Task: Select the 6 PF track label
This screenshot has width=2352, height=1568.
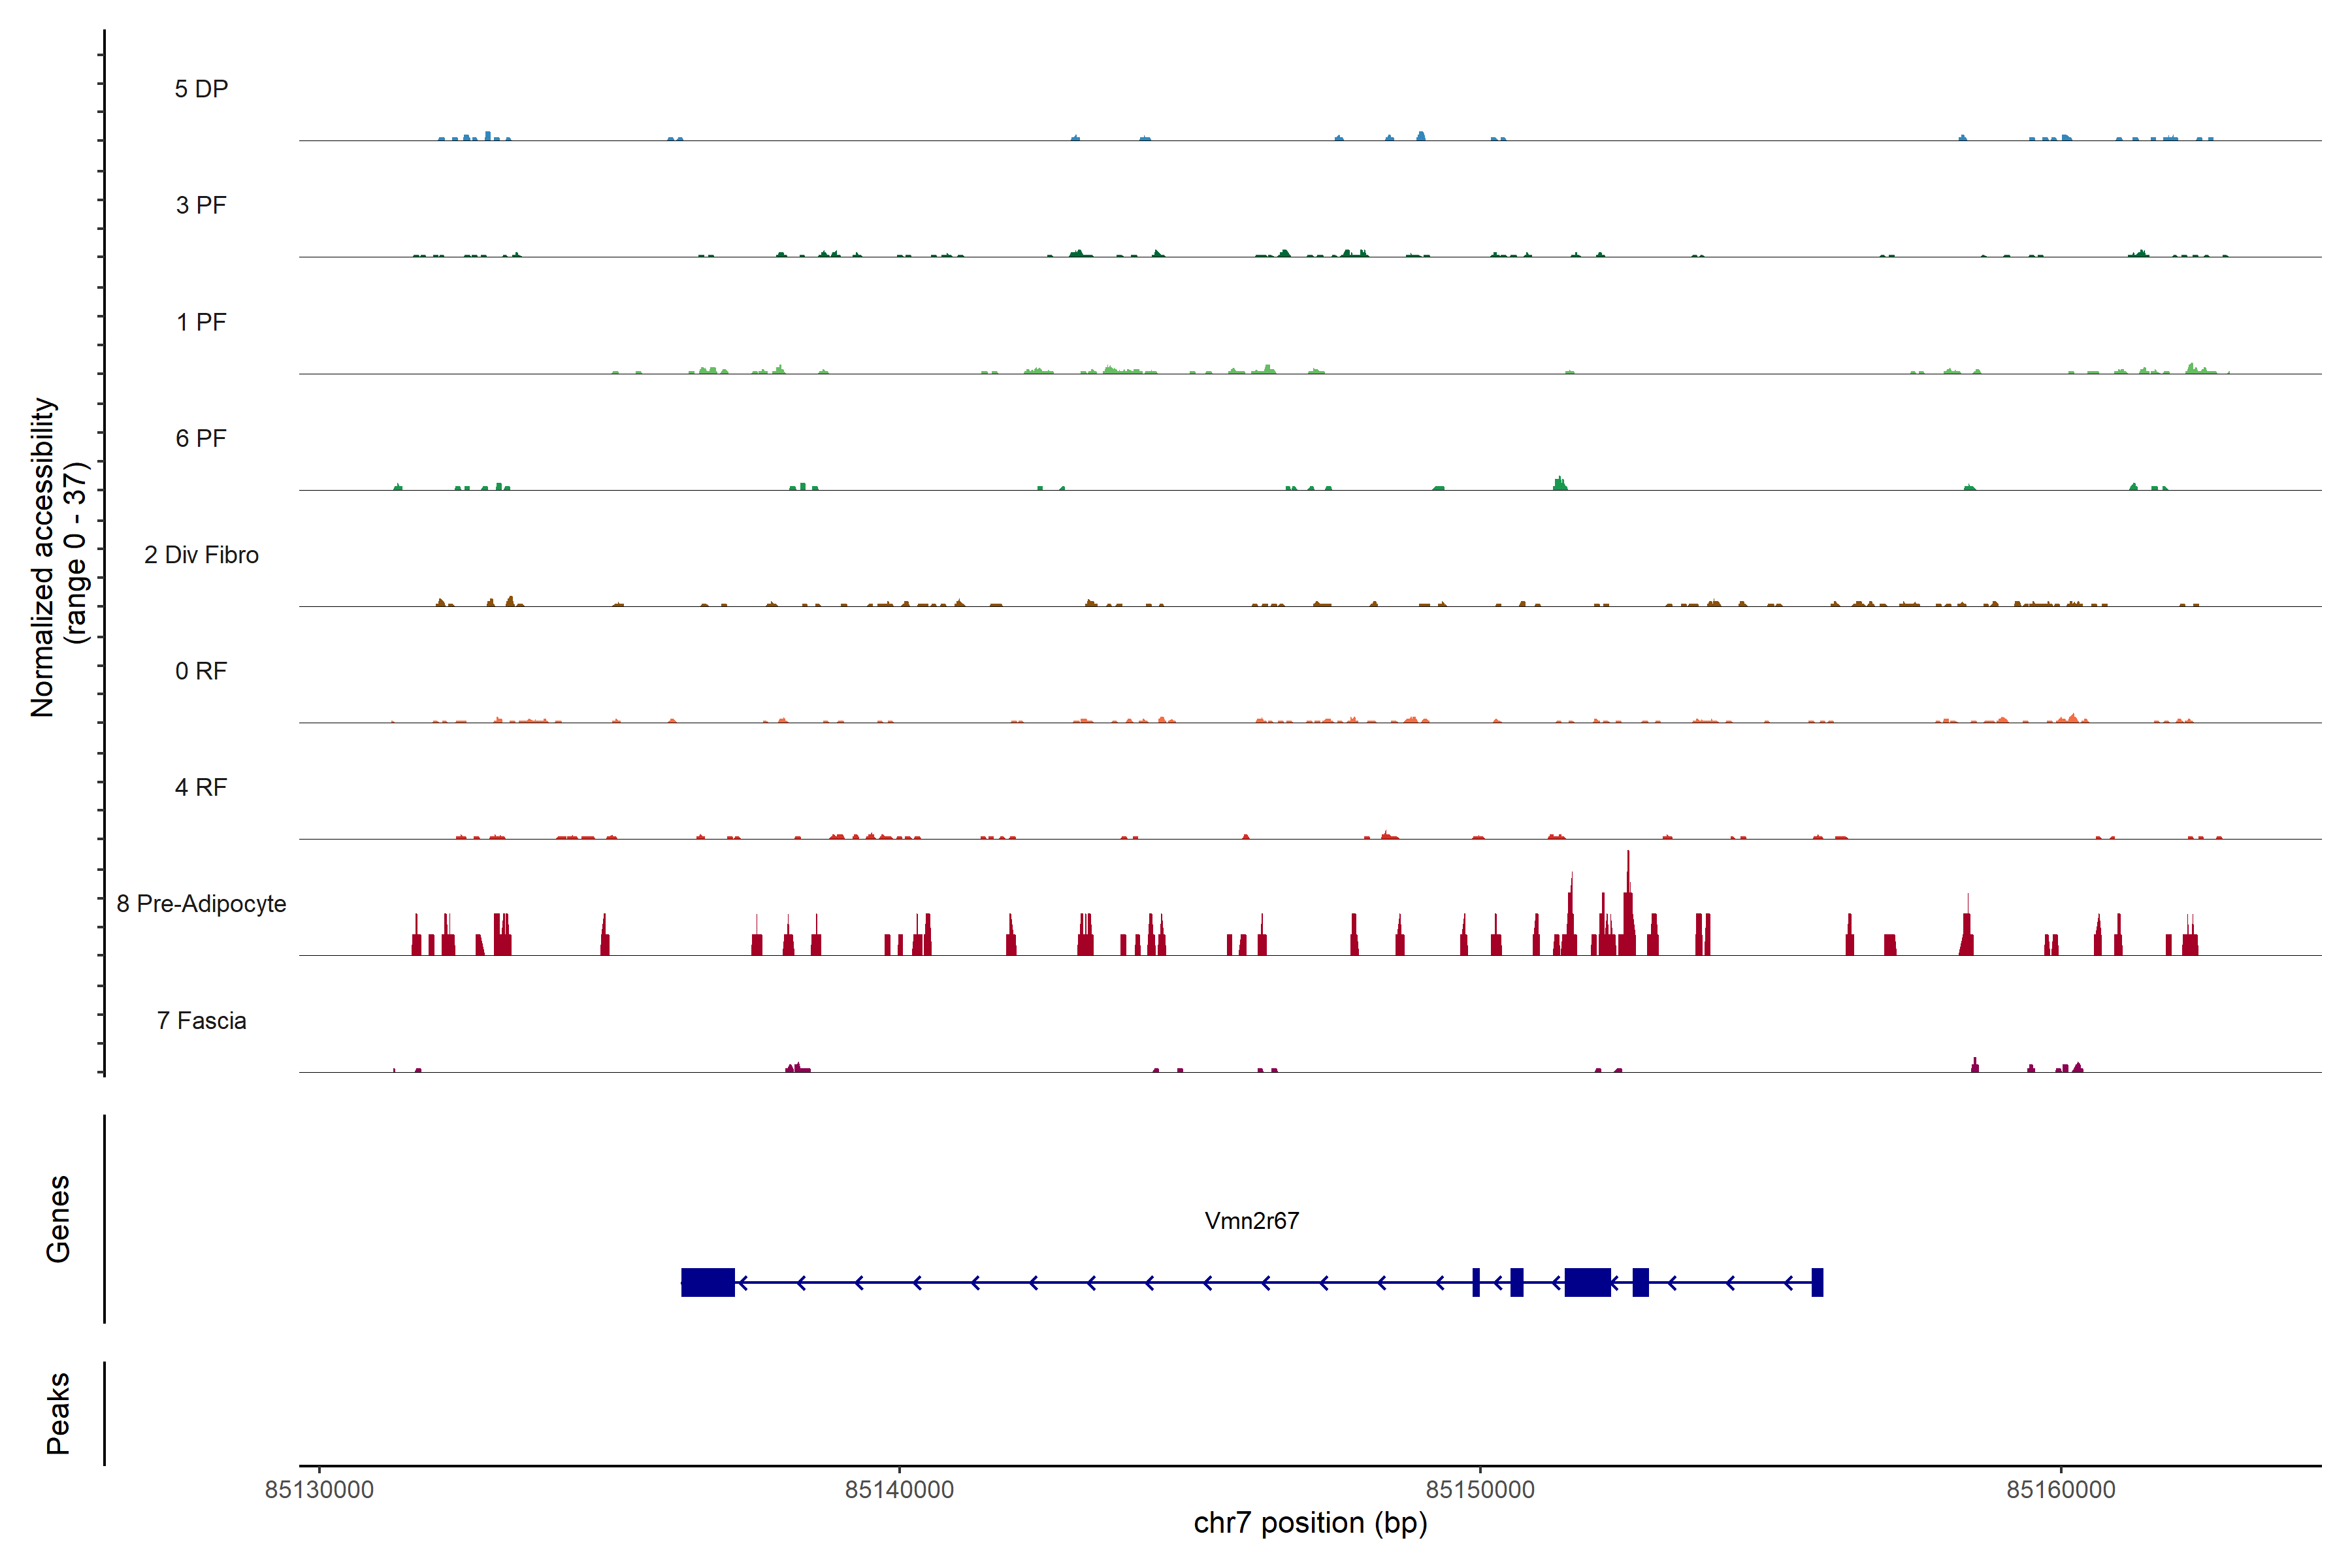Action: click(201, 438)
